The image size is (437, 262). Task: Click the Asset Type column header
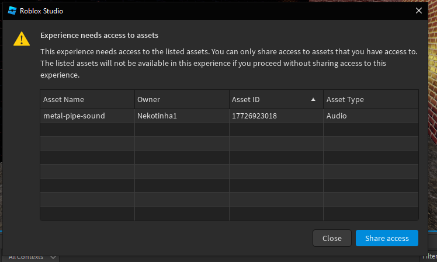[x=371, y=99]
